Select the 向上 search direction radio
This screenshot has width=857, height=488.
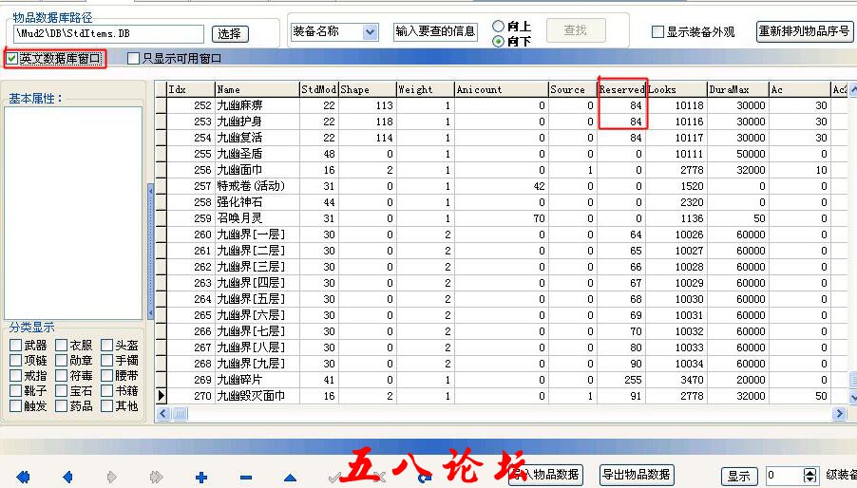coord(499,26)
